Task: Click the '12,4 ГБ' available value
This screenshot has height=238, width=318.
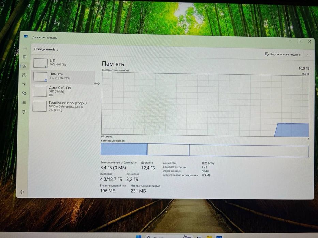Action: click(148, 168)
